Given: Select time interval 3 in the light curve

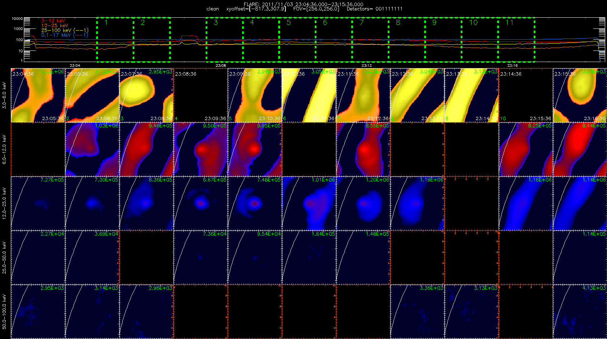Looking at the screenshot, I should click(x=225, y=39).
